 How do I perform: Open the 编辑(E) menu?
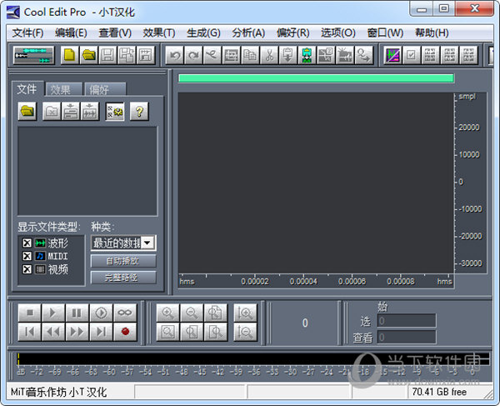(71, 33)
